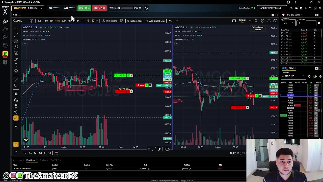Edit the $218.00 To Make pencil icon
The image size is (323, 182).
(x=190, y=169)
